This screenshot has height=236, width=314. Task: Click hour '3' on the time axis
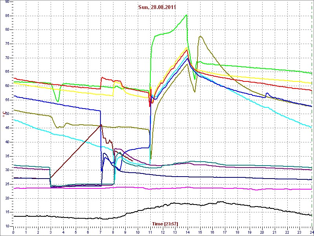tap(51, 232)
